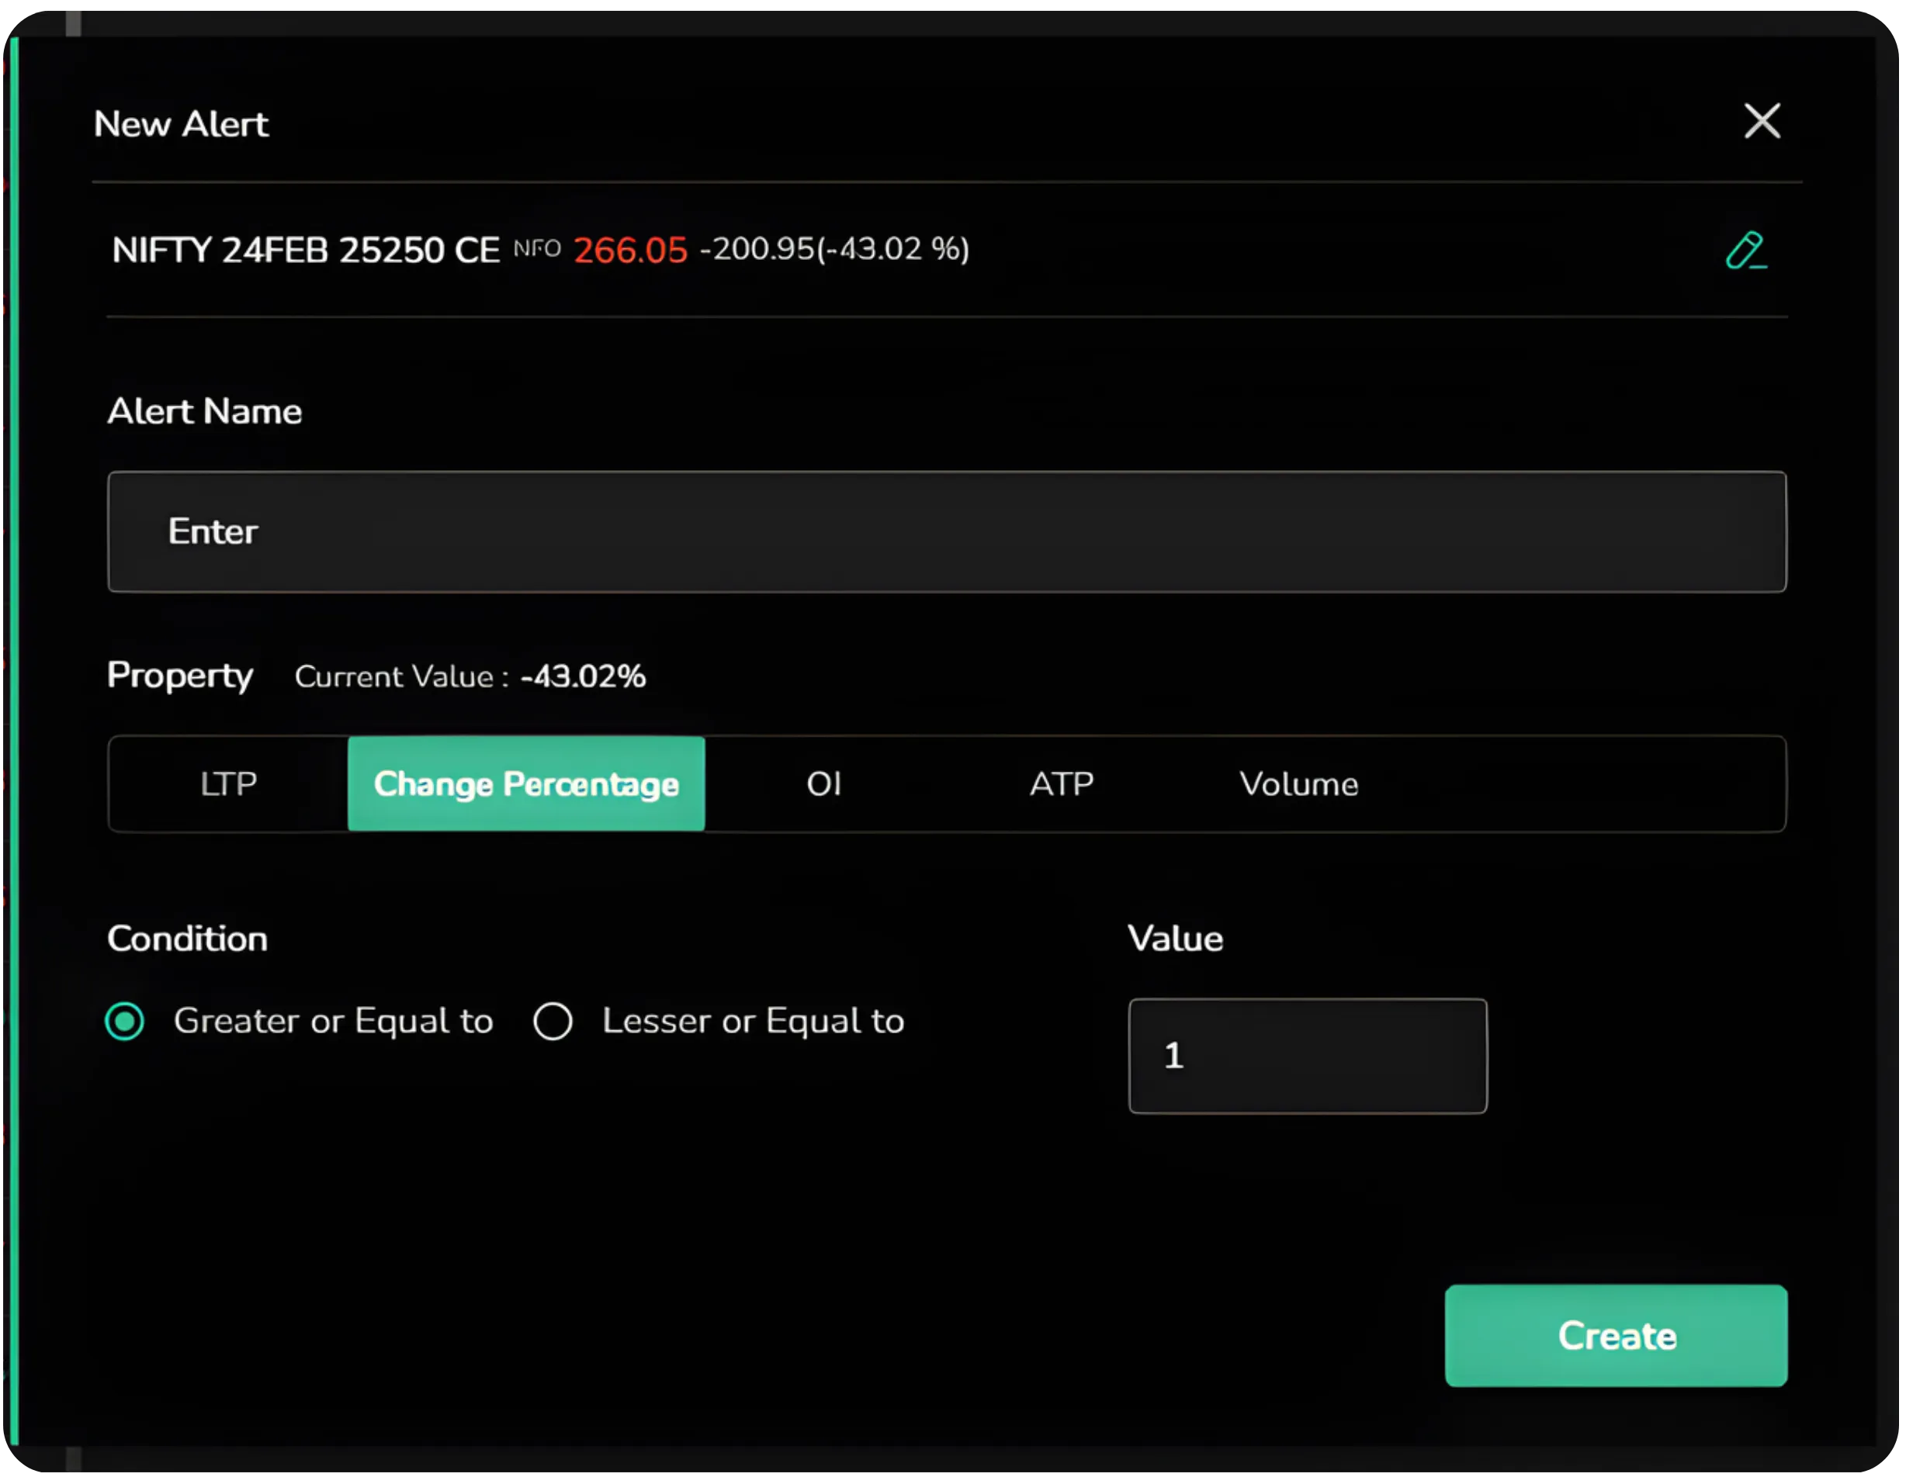The width and height of the screenshot is (1906, 1477).
Task: Open the instrument edit pencil icon
Action: [1747, 252]
